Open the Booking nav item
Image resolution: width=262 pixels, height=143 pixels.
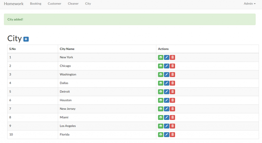36,4
